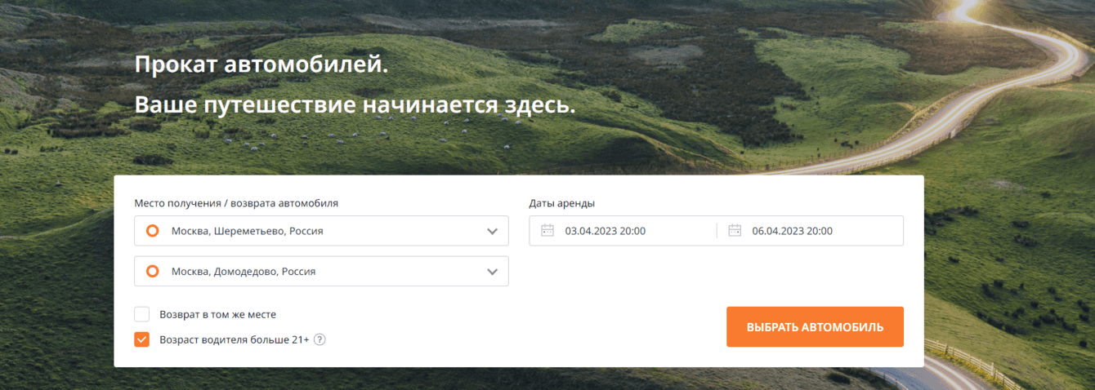Enable the Возврат в том же месте checkbox
Viewport: 1095px width, 390px height.
point(142,314)
